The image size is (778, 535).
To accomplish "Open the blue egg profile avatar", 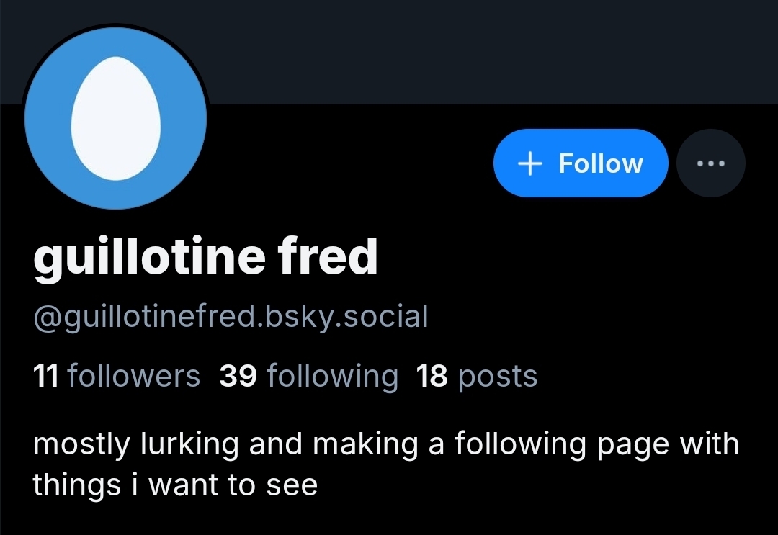I will [x=116, y=118].
